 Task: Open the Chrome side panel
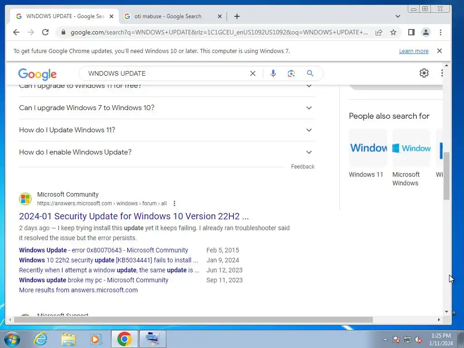point(411,32)
